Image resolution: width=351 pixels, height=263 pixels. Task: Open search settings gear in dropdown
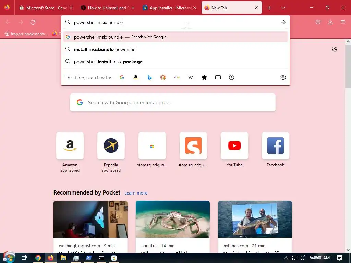(x=283, y=77)
